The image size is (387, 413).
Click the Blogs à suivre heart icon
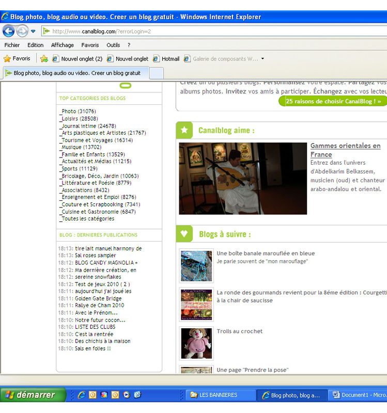(184, 234)
